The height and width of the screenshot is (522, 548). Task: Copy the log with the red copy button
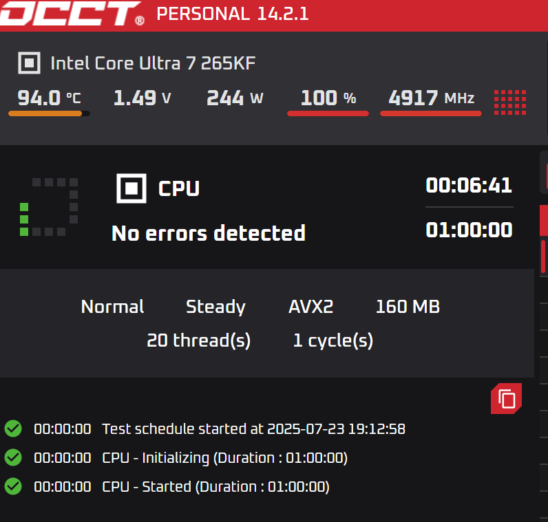507,398
